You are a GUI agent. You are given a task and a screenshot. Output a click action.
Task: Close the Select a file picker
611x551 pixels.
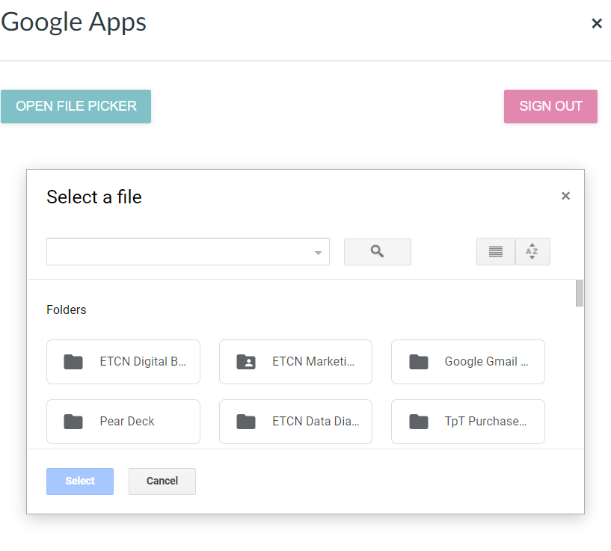point(565,196)
